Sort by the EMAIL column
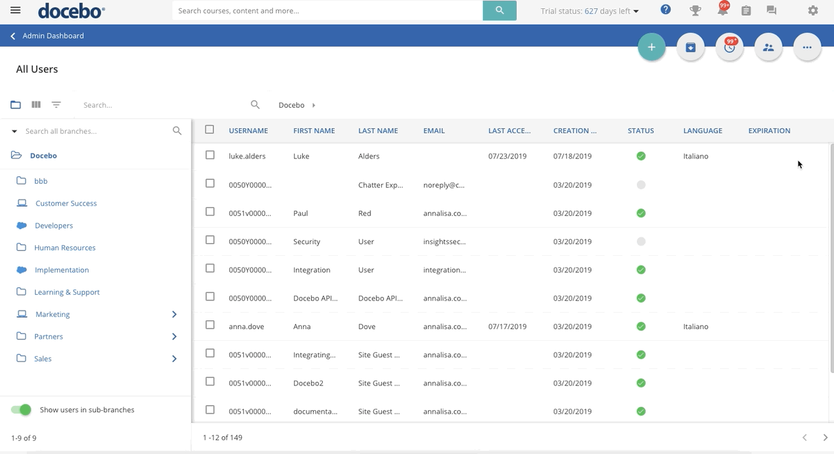 click(x=434, y=130)
